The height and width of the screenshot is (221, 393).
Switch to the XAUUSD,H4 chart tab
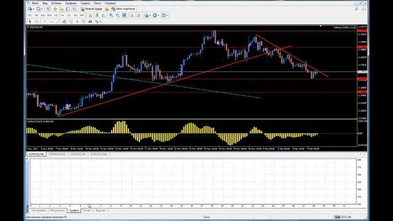click(78, 154)
